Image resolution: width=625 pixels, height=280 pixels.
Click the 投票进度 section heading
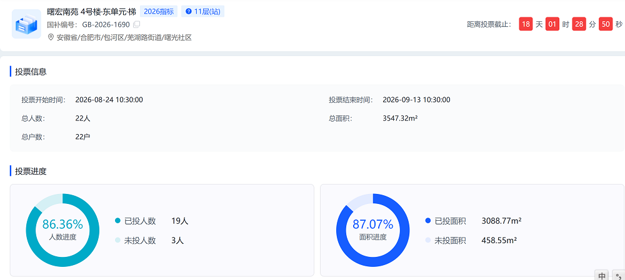(x=31, y=172)
